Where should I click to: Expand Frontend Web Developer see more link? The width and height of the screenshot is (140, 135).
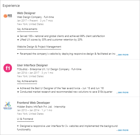(122, 130)
